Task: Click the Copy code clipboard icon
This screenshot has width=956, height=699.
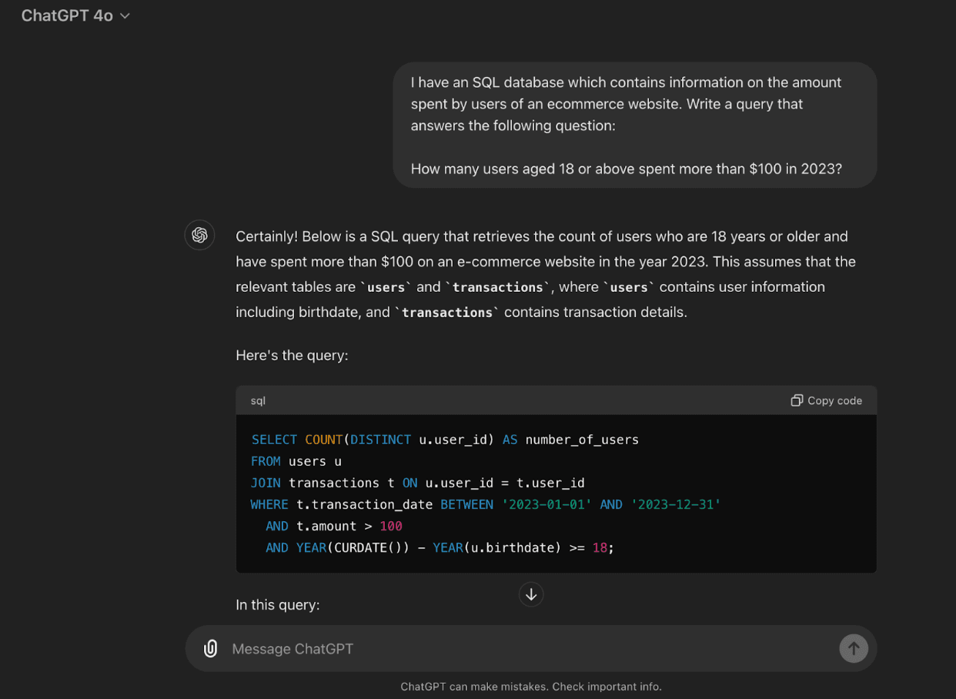Action: [x=796, y=400]
